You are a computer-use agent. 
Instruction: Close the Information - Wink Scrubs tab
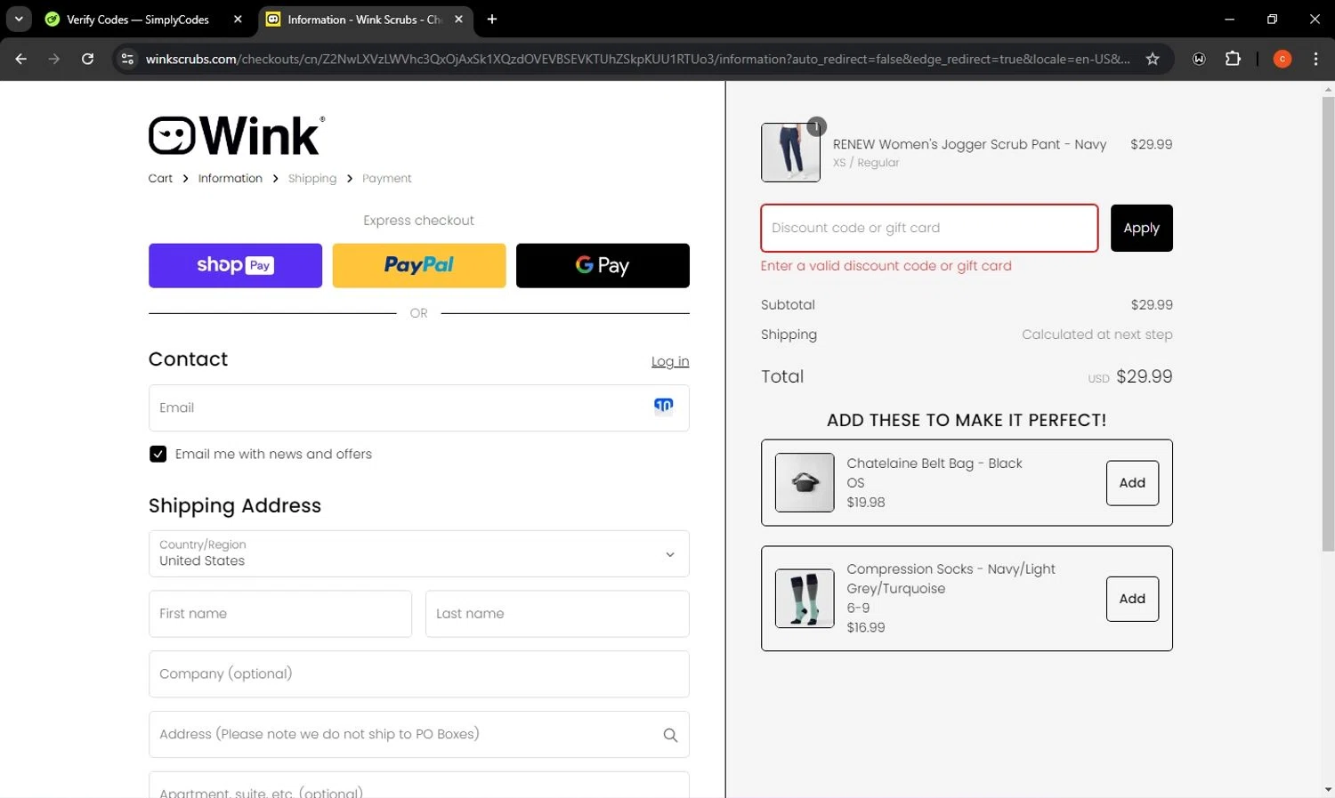(459, 19)
